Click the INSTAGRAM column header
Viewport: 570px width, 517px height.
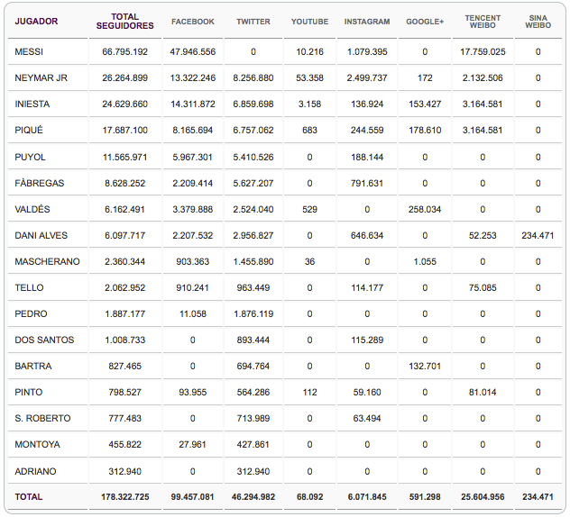(x=367, y=22)
